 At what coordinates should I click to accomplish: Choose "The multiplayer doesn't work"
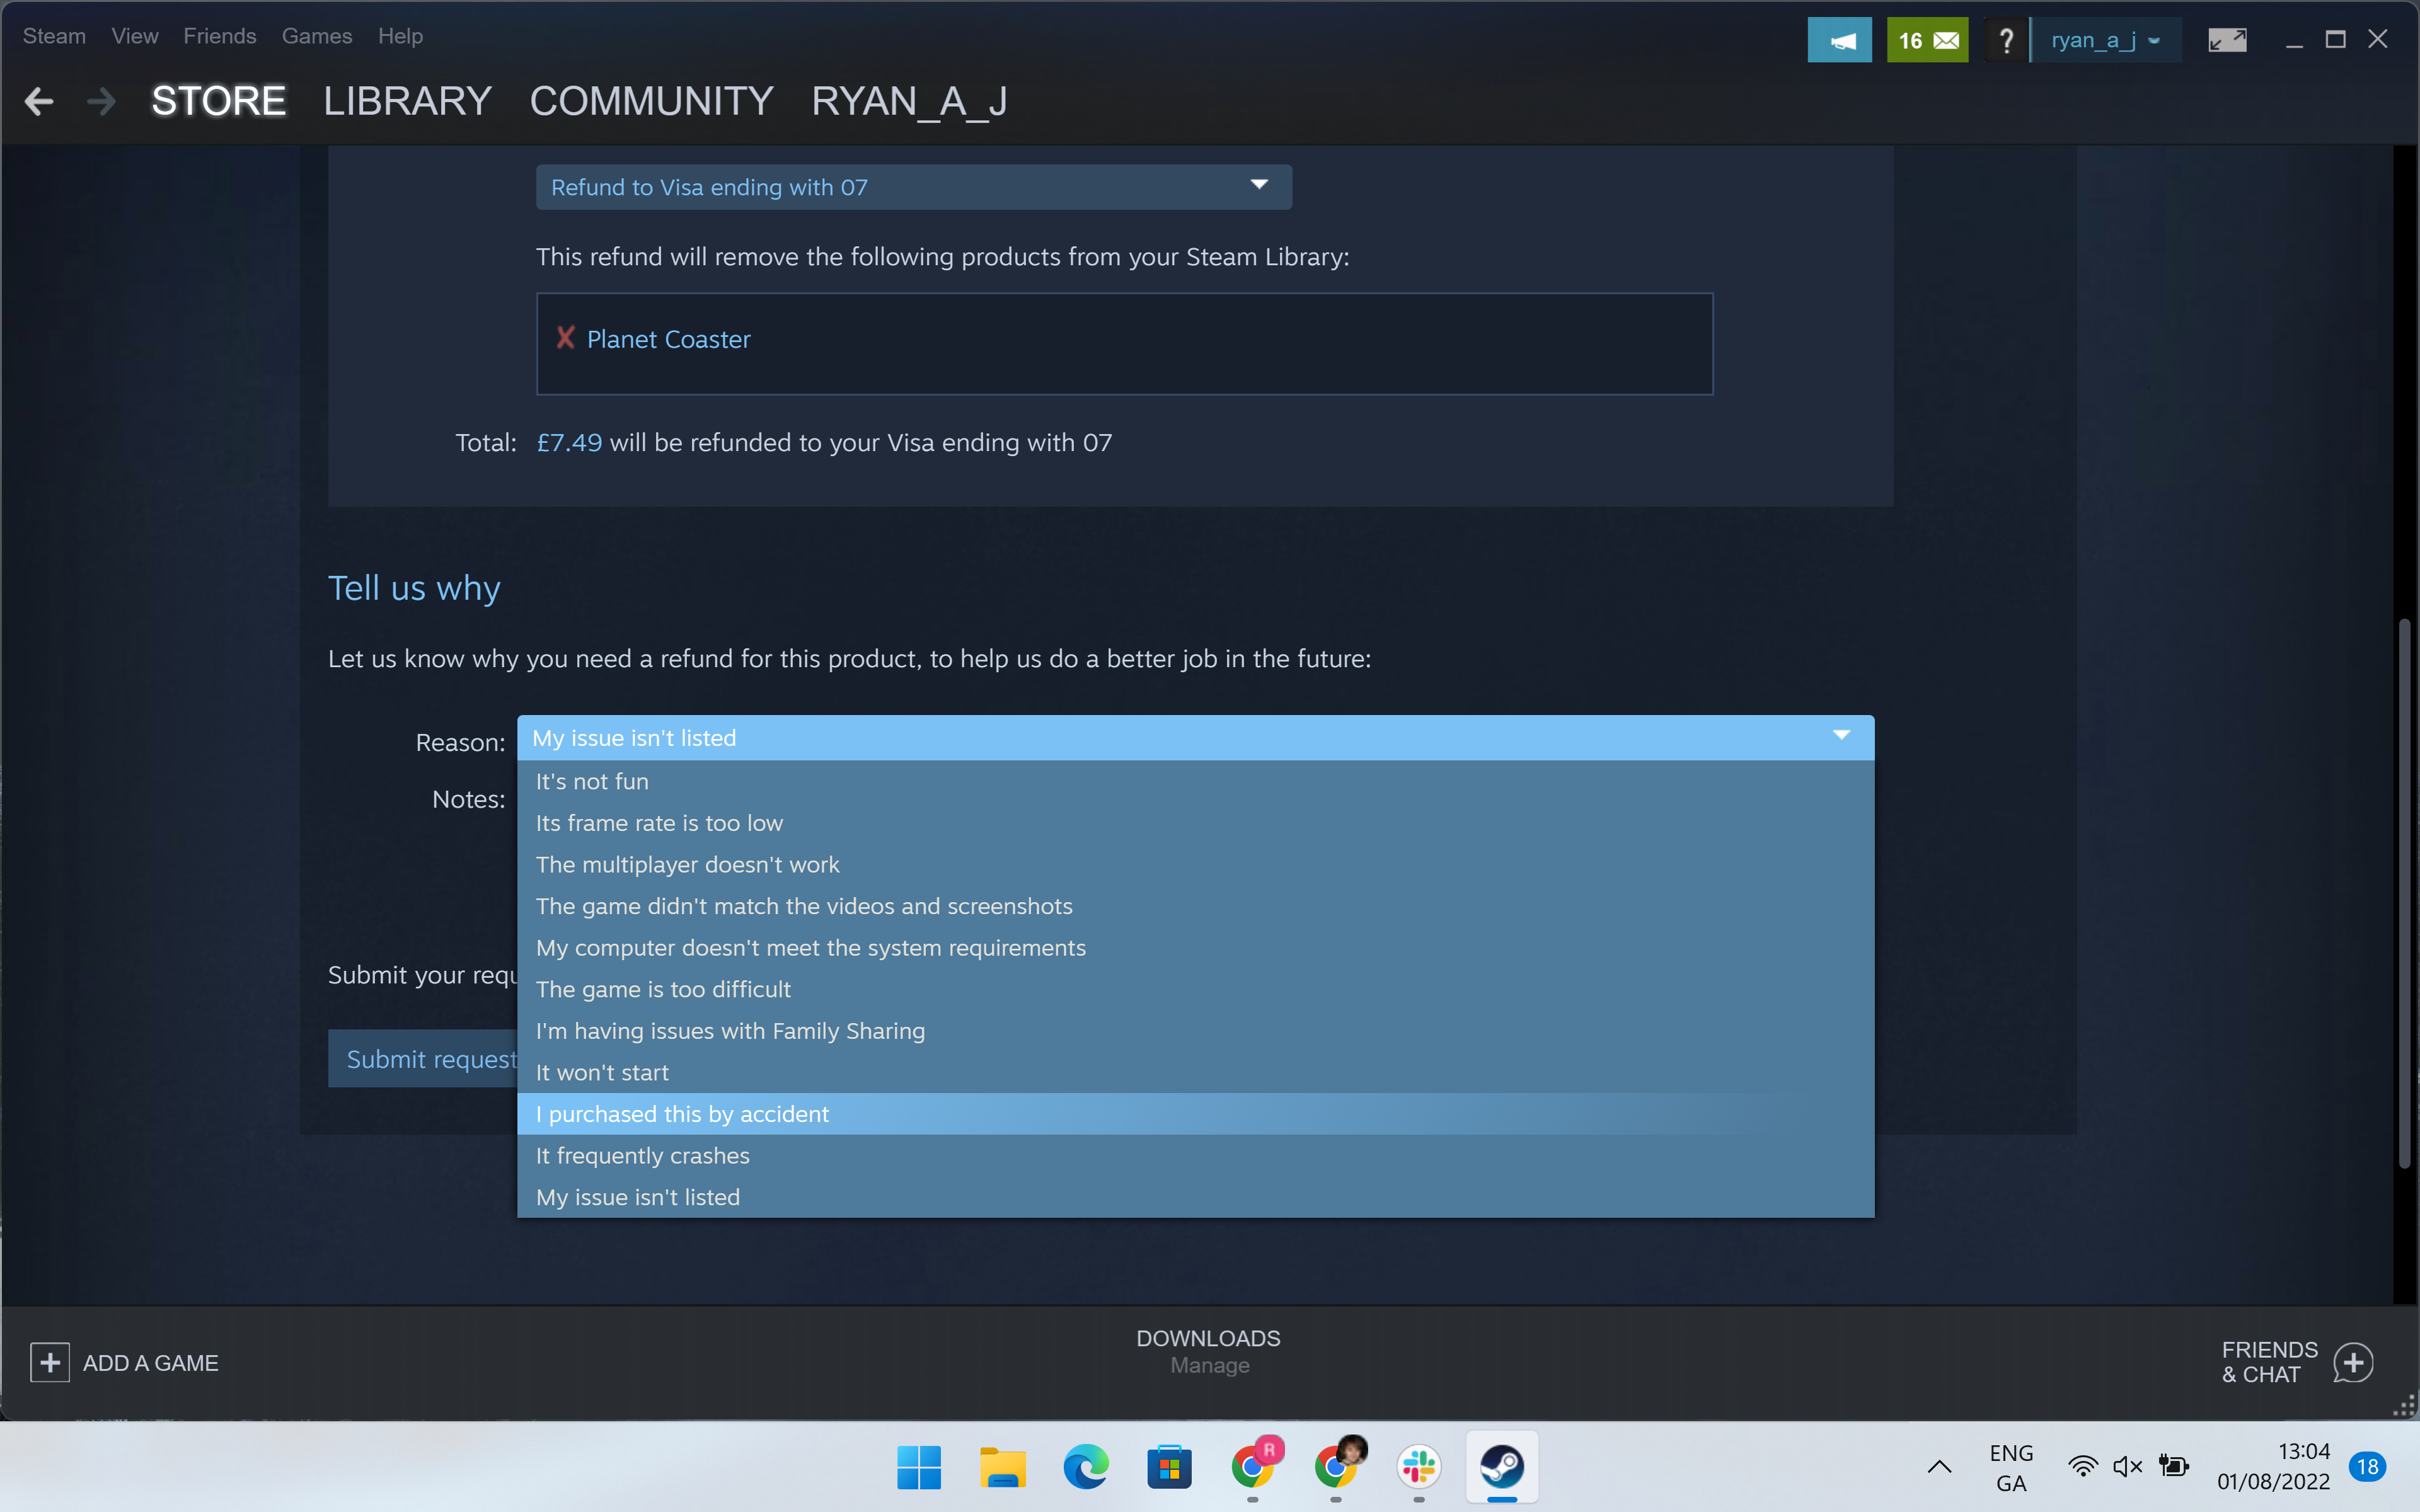pos(1195,864)
